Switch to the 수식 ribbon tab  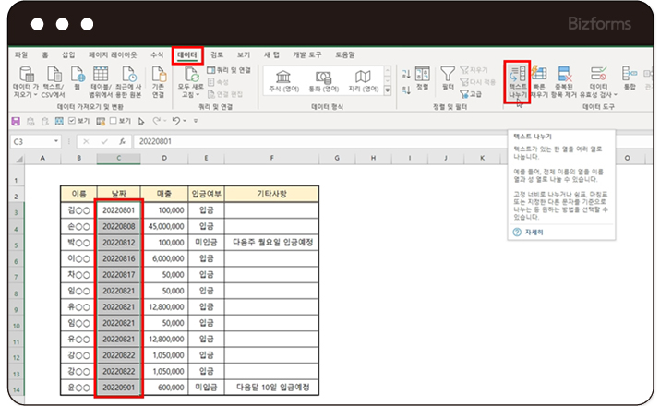click(156, 55)
